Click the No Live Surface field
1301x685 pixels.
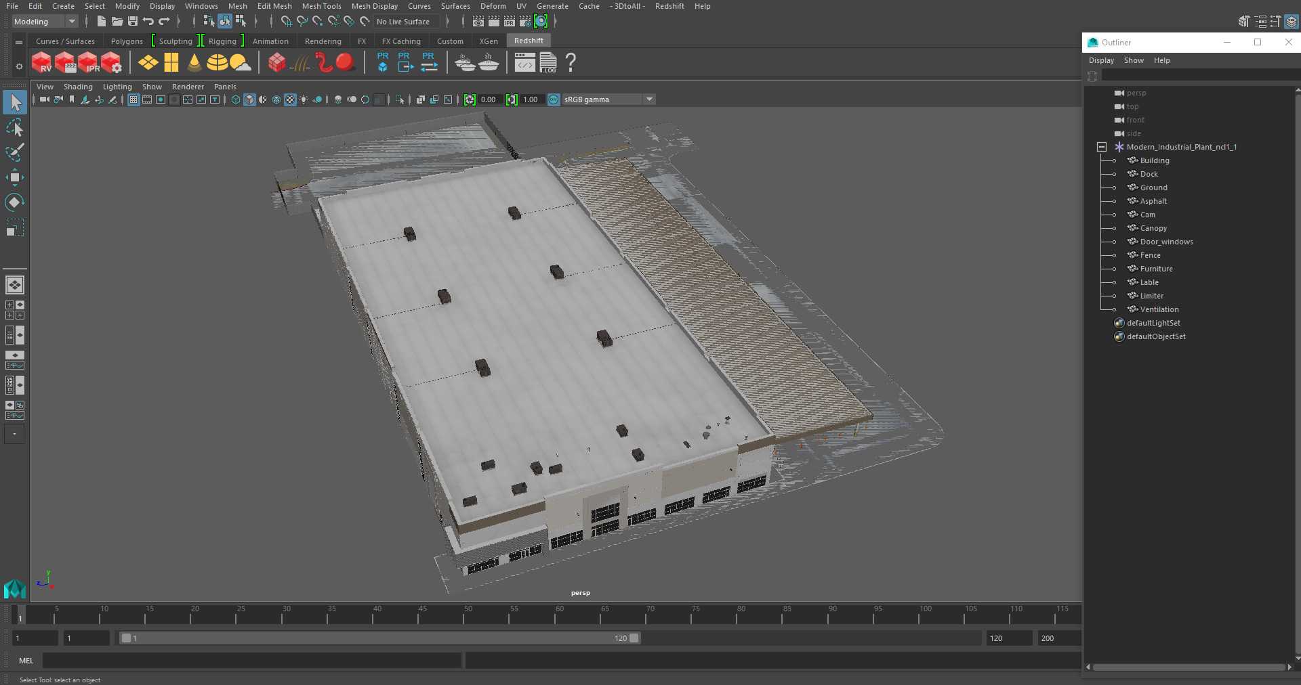(x=407, y=22)
